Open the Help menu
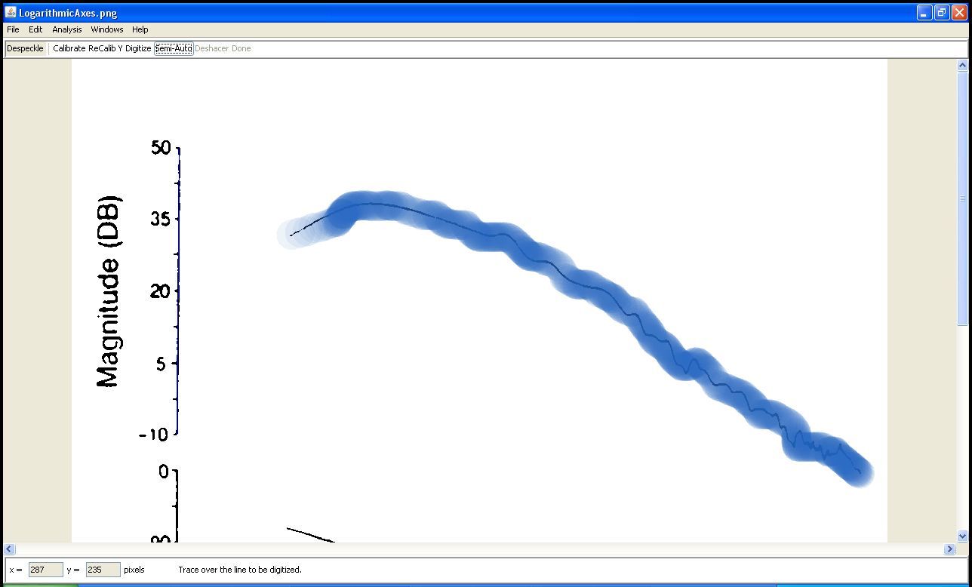972x587 pixels. [x=140, y=29]
